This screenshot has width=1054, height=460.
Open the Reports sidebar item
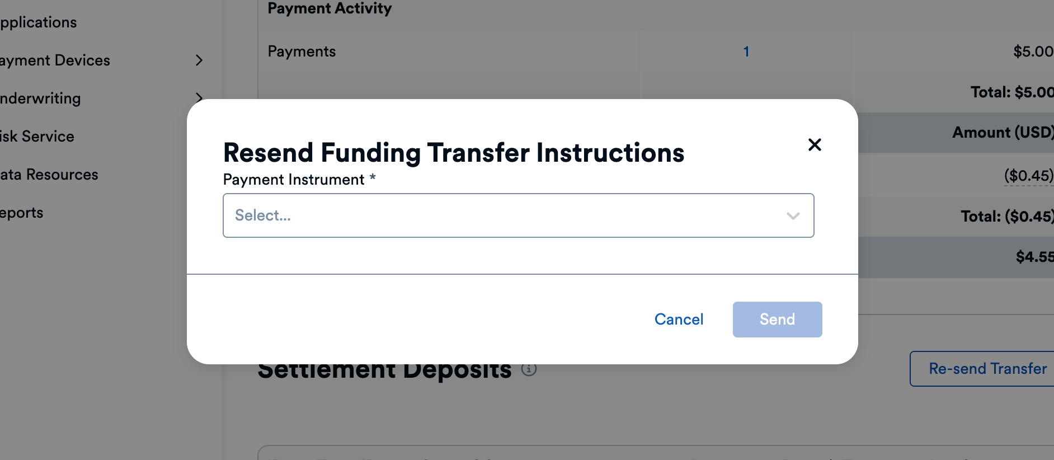(22, 213)
